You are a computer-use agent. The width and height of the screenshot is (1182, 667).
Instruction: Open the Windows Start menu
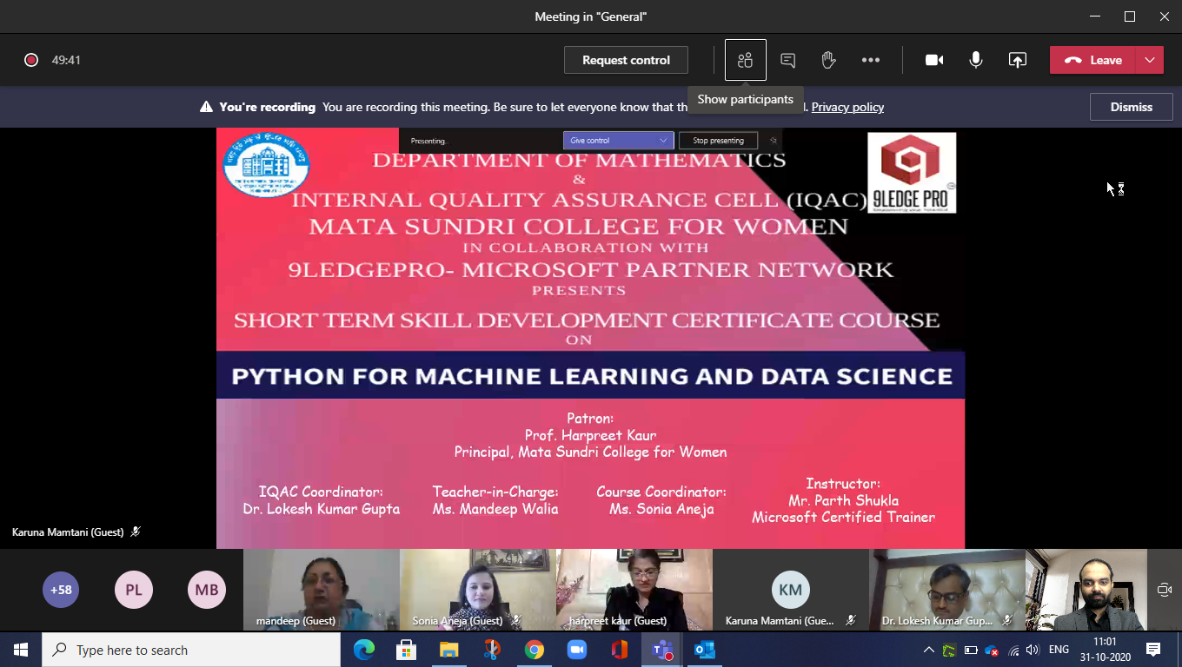21,650
